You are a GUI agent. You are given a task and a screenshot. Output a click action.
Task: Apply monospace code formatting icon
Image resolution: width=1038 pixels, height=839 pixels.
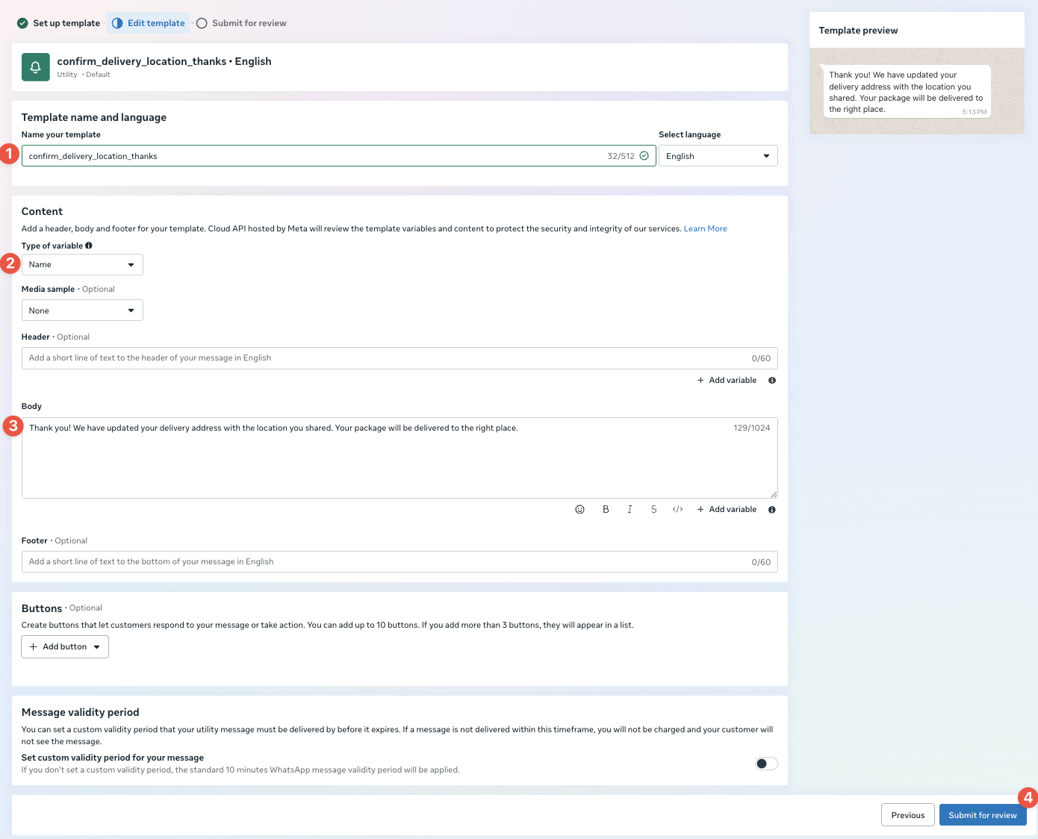pyautogui.click(x=677, y=509)
